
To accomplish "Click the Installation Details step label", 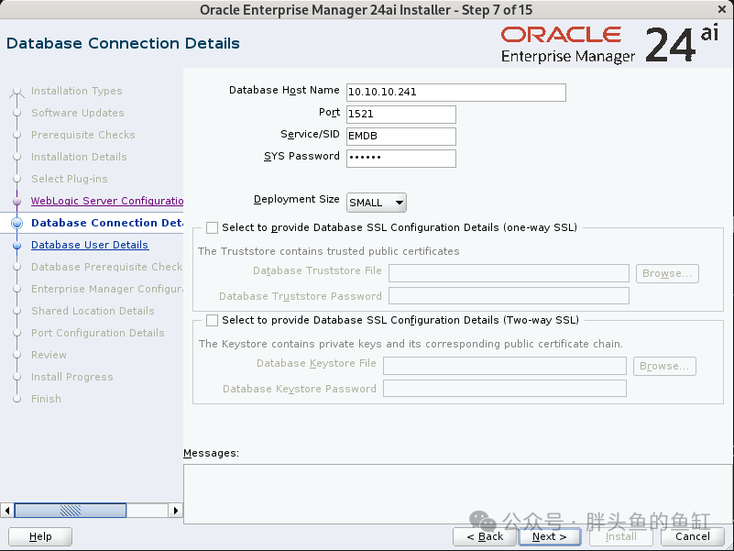I will (x=79, y=157).
